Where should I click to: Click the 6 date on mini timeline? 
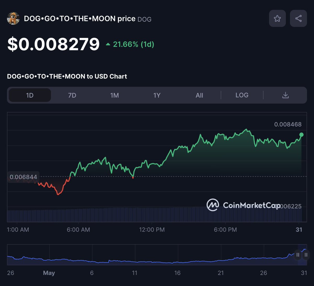click(x=92, y=273)
